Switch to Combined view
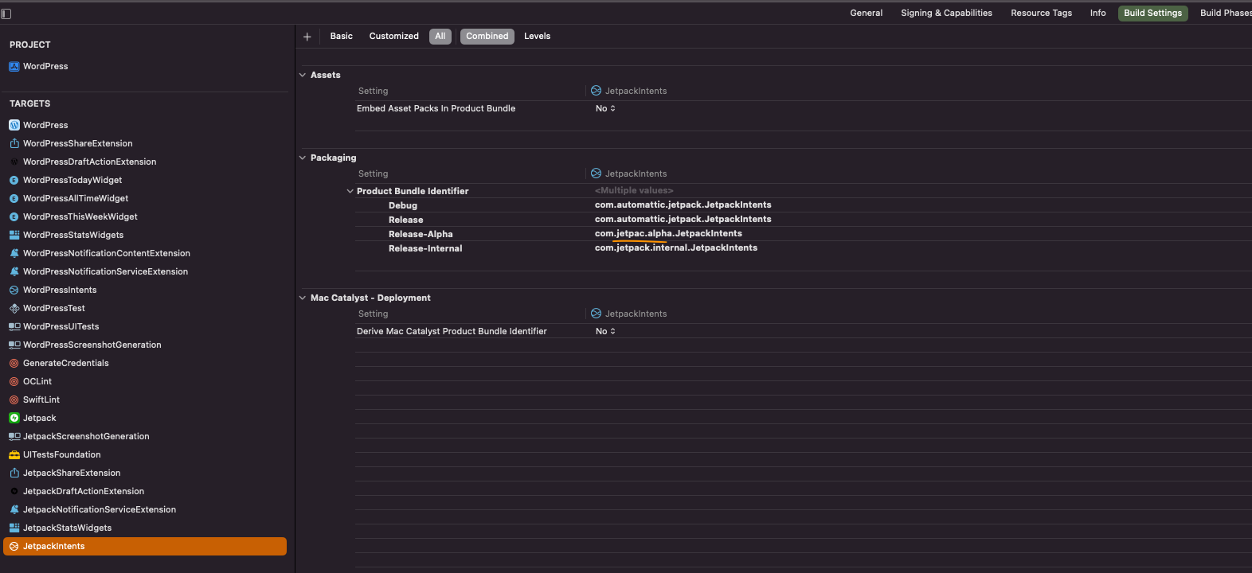This screenshot has height=573, width=1252. pos(487,36)
